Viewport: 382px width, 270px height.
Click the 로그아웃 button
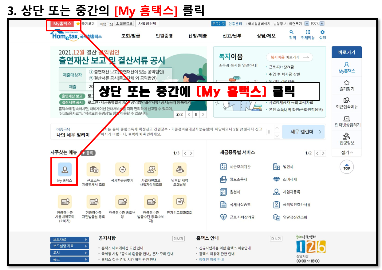pos(219,24)
